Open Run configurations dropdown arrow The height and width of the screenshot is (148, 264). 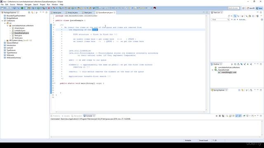pos(41,8)
